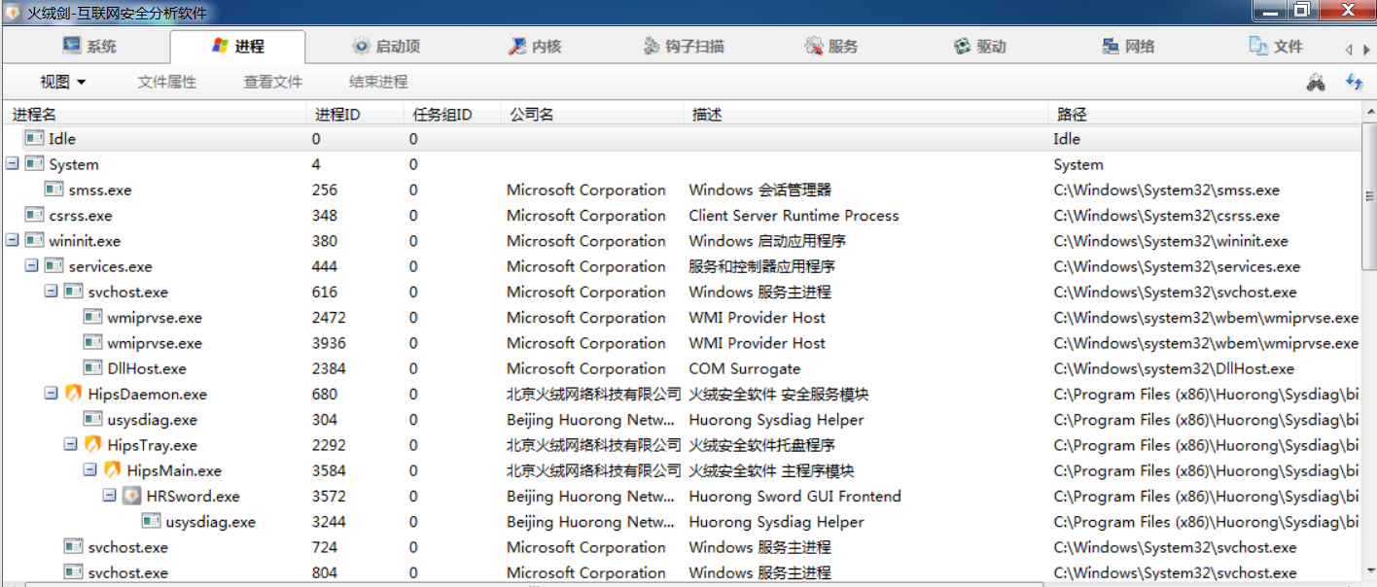Collapse the HipsTray.exe tree node
This screenshot has width=1377, height=587.
pyautogui.click(x=71, y=445)
